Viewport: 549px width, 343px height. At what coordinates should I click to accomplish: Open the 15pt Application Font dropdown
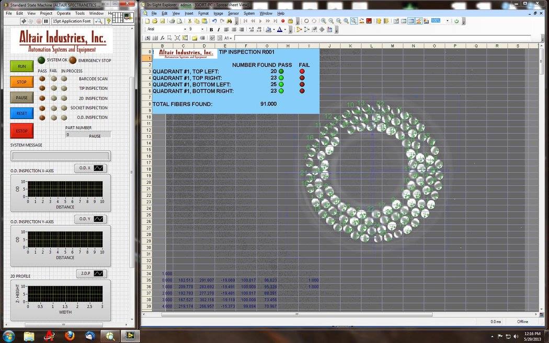click(x=72, y=21)
